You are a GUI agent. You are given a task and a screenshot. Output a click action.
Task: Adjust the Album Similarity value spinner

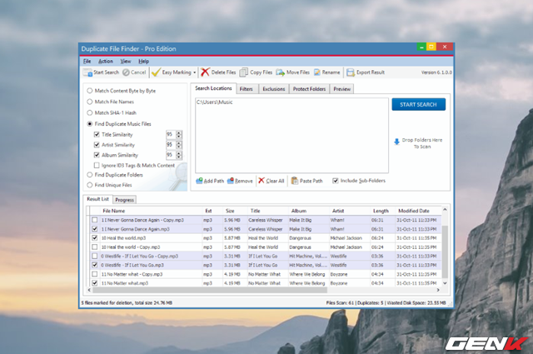click(179, 155)
